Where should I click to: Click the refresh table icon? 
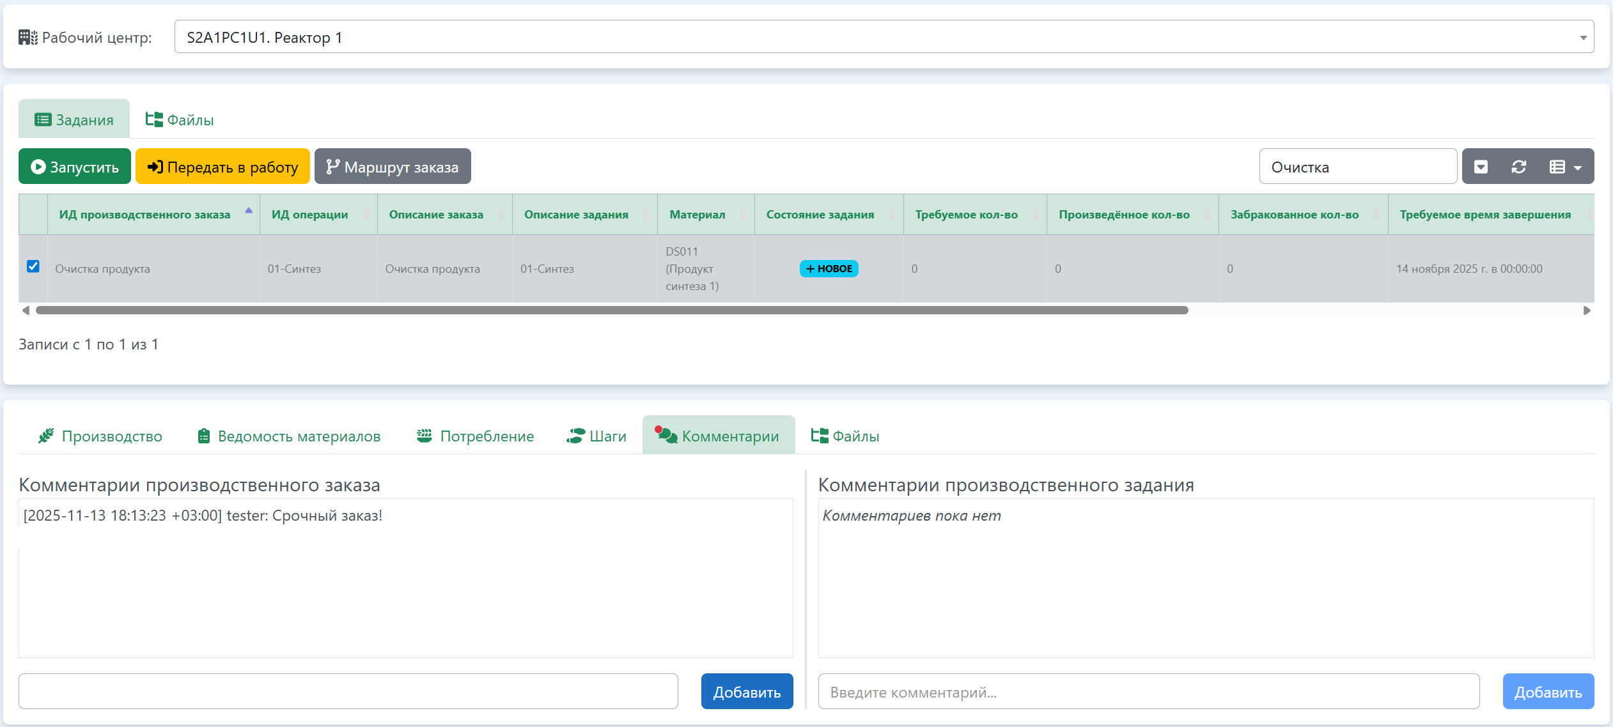1518,167
